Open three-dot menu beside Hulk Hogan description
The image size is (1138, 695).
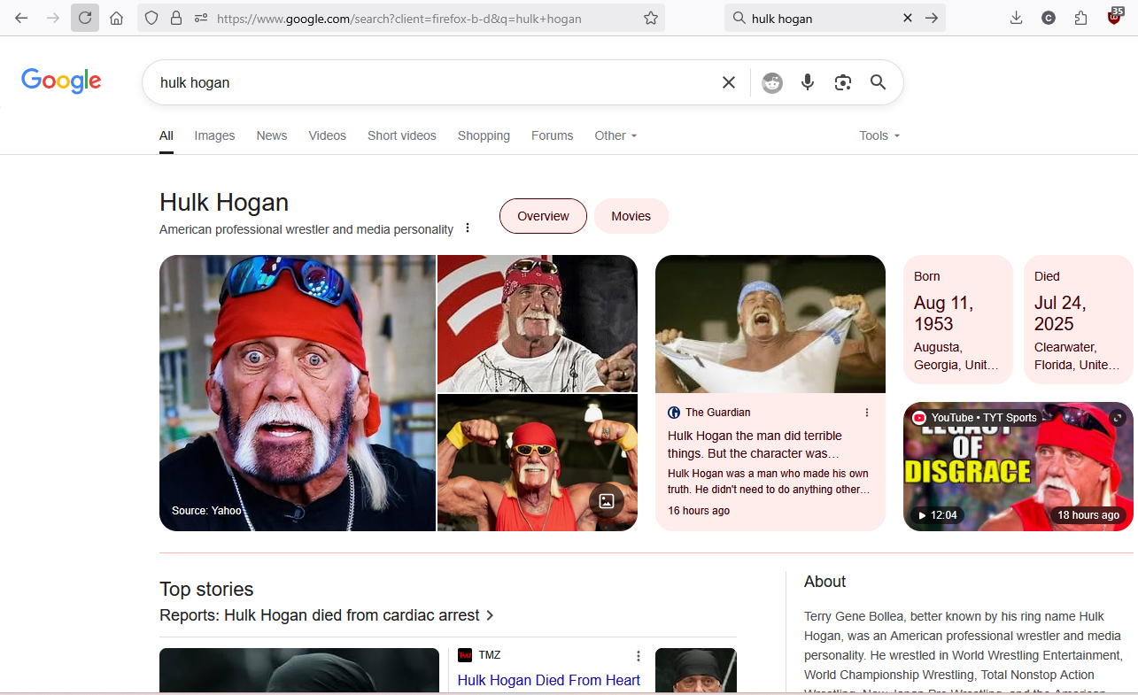click(468, 228)
